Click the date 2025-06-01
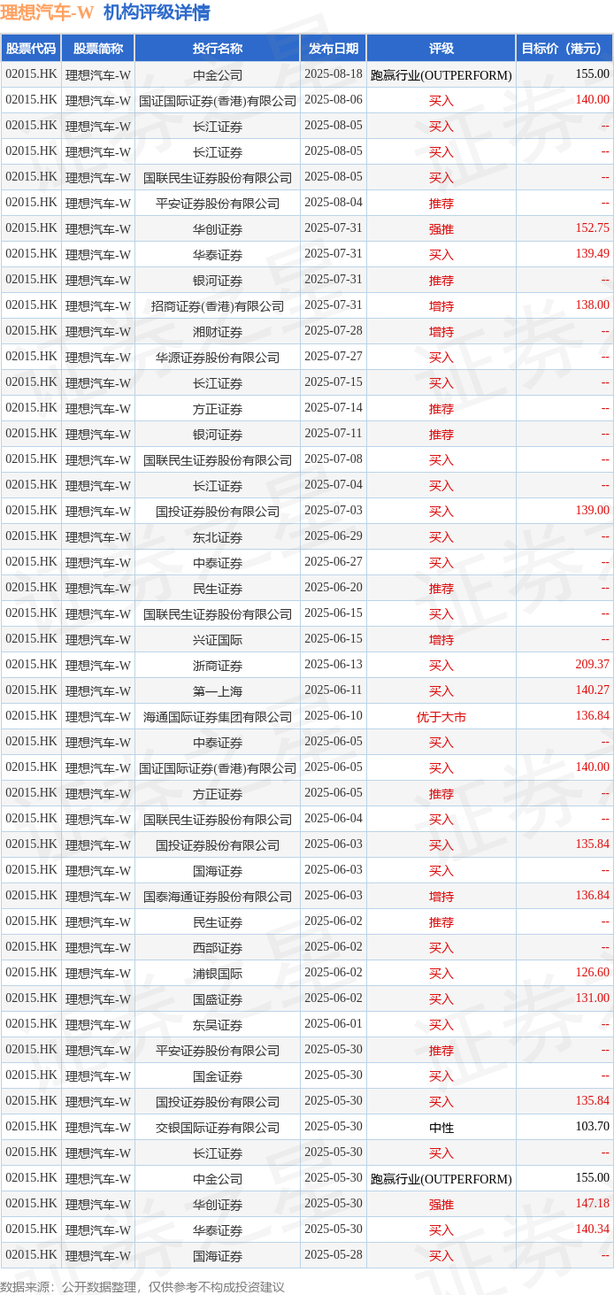The image size is (614, 1295). tap(334, 1025)
